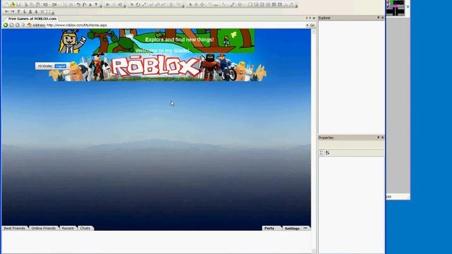Open the Online Friends tab
452x254 pixels.
pos(43,228)
